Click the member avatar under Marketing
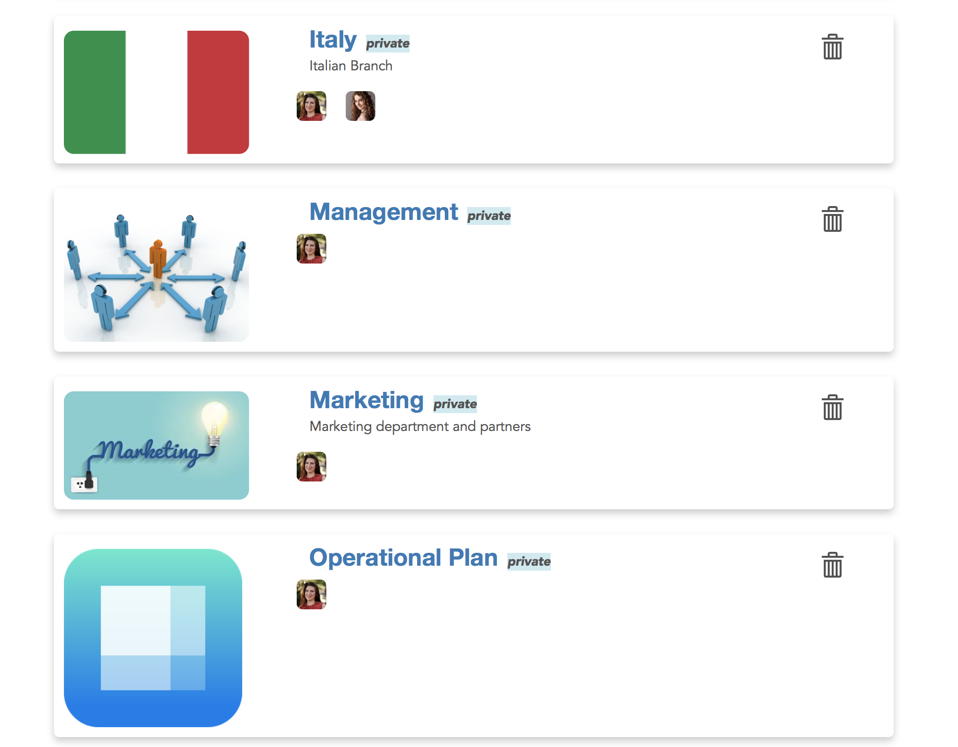958x747 pixels. (311, 466)
